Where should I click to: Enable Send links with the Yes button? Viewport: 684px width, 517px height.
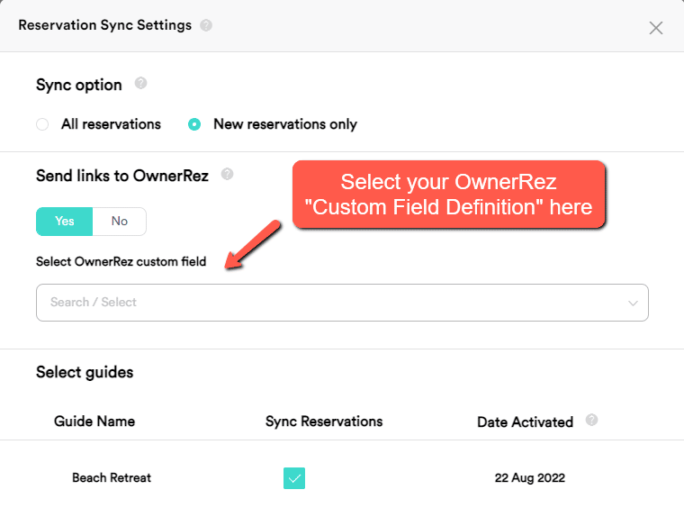(x=65, y=222)
